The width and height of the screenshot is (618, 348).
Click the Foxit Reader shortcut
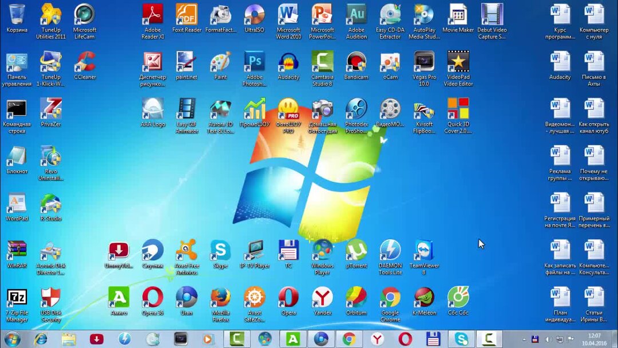tap(187, 18)
